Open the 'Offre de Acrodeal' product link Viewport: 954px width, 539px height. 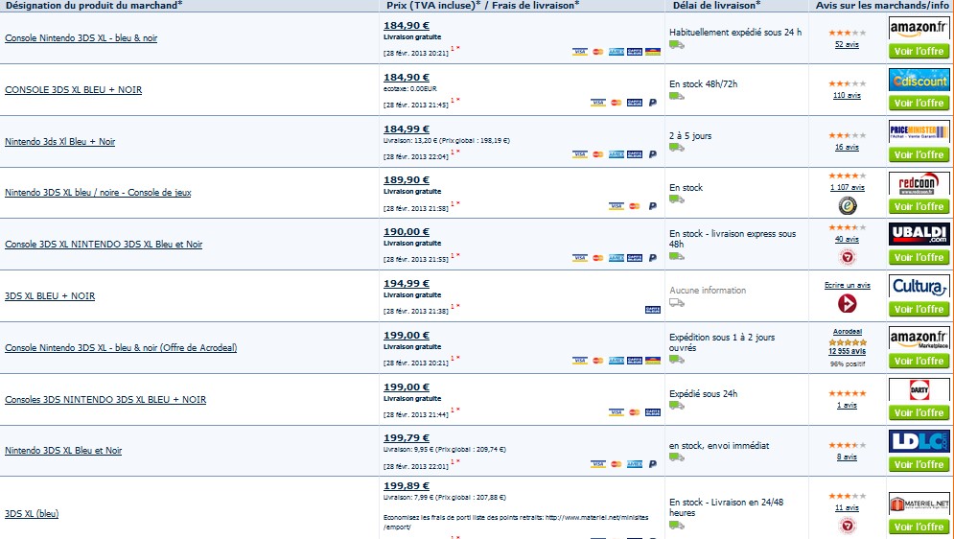121,347
